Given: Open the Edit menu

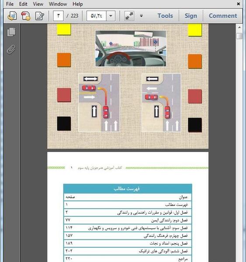Looking at the screenshot, I should [23, 4].
